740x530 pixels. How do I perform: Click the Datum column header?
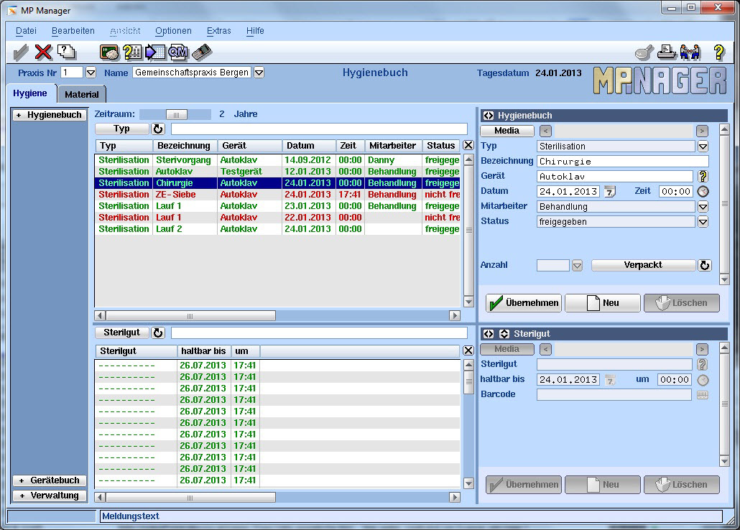pyautogui.click(x=309, y=146)
